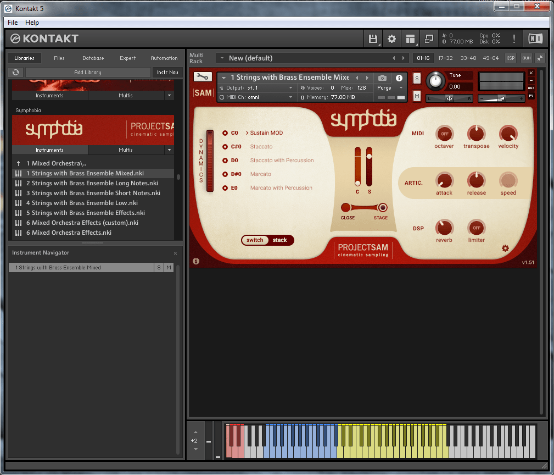Toggle the aux sends button
This screenshot has width=554, height=475.
click(527, 58)
